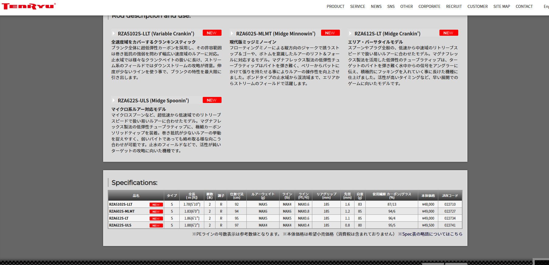Click NEW badge in RZA5102S-LLT table row
Viewport: 549px width, 265px height.
pyautogui.click(x=156, y=205)
